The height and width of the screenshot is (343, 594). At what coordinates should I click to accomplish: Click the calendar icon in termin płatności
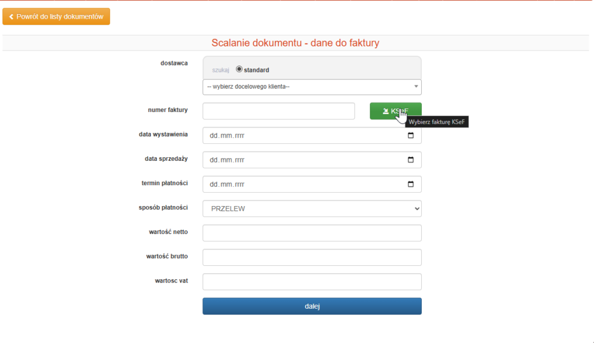click(411, 185)
